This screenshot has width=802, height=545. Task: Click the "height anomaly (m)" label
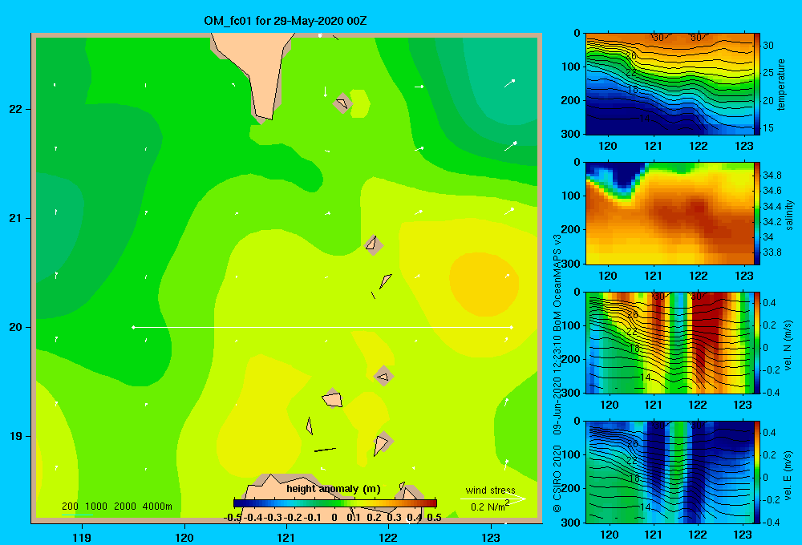coord(334,489)
